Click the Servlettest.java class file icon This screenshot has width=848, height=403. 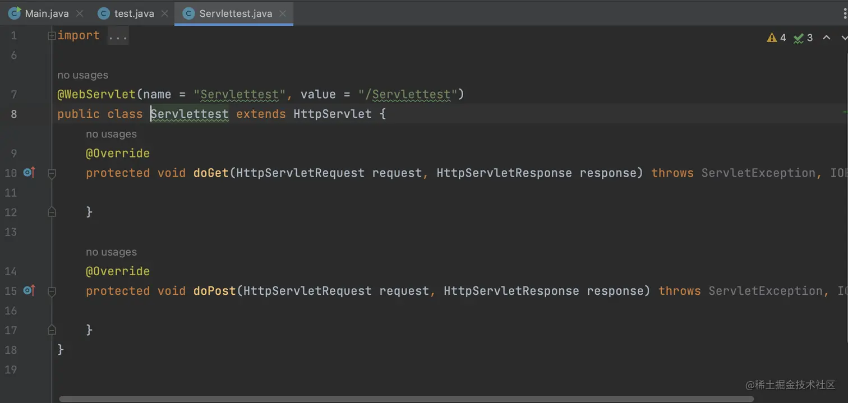click(189, 13)
